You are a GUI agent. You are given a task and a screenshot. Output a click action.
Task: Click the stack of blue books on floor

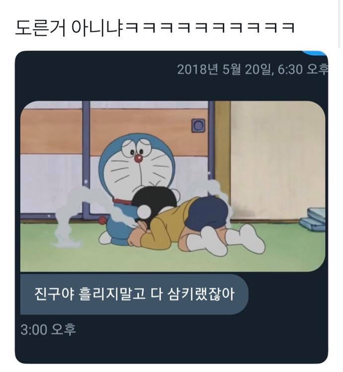[x=313, y=219]
